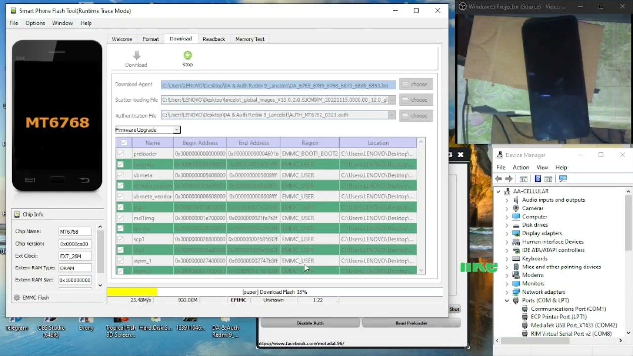This screenshot has height=356, width=633.
Task: Click the yellow download progress bar
Action: [x=132, y=292]
